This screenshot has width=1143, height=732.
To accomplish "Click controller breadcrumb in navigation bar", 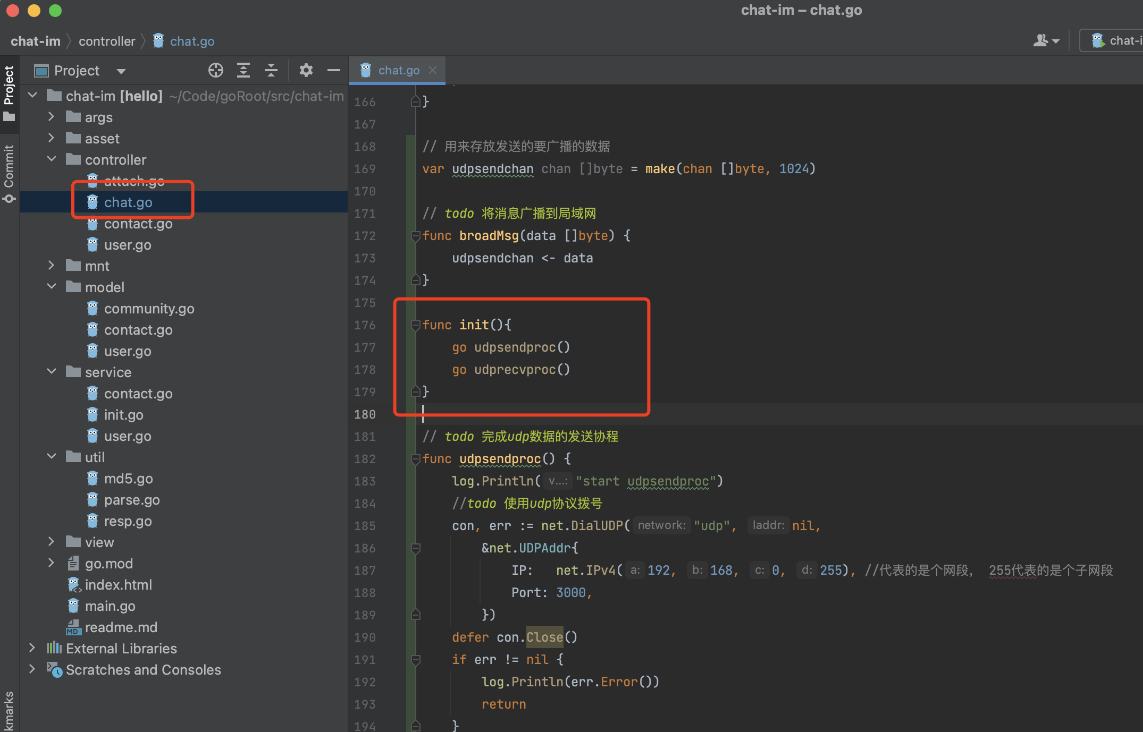I will (x=107, y=41).
